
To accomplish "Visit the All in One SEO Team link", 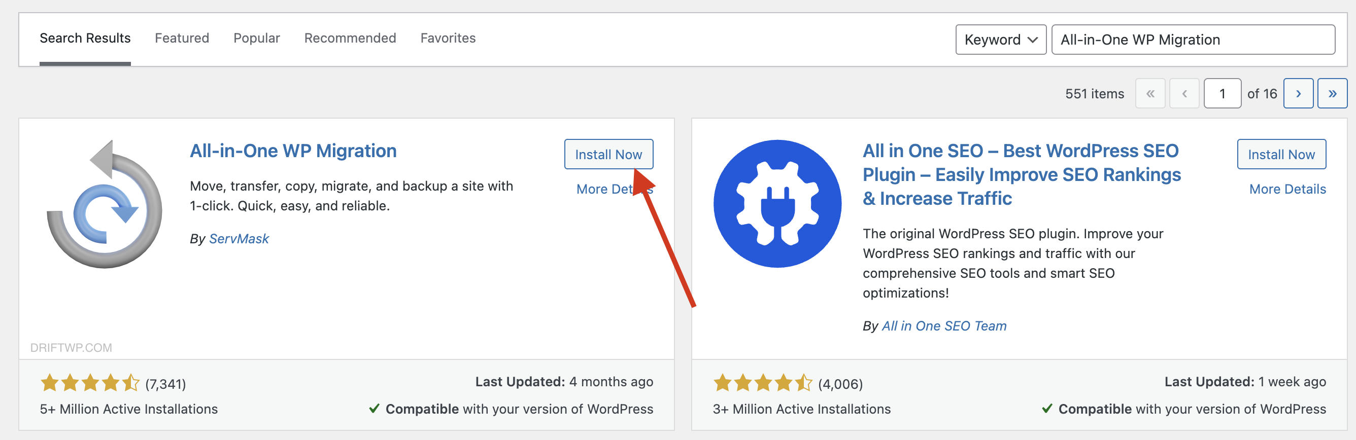I will (944, 326).
